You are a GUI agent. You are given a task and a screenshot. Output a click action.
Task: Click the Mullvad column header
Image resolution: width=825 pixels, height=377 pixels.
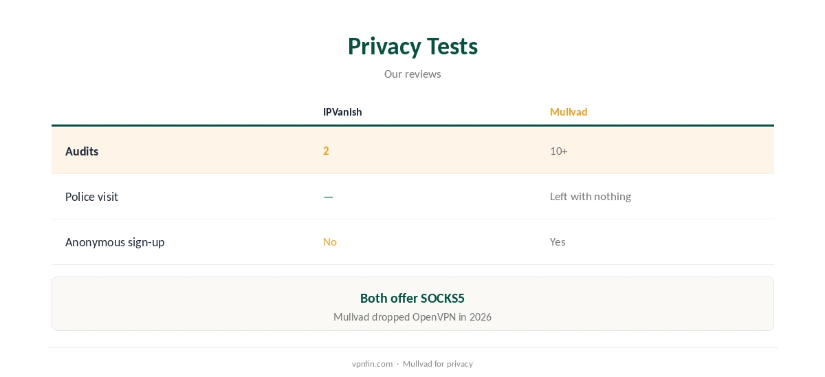click(569, 112)
